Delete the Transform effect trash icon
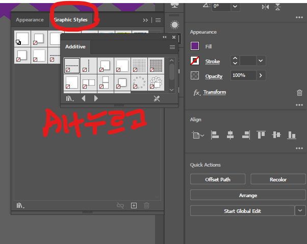The height and width of the screenshot is (244, 307). click(299, 93)
